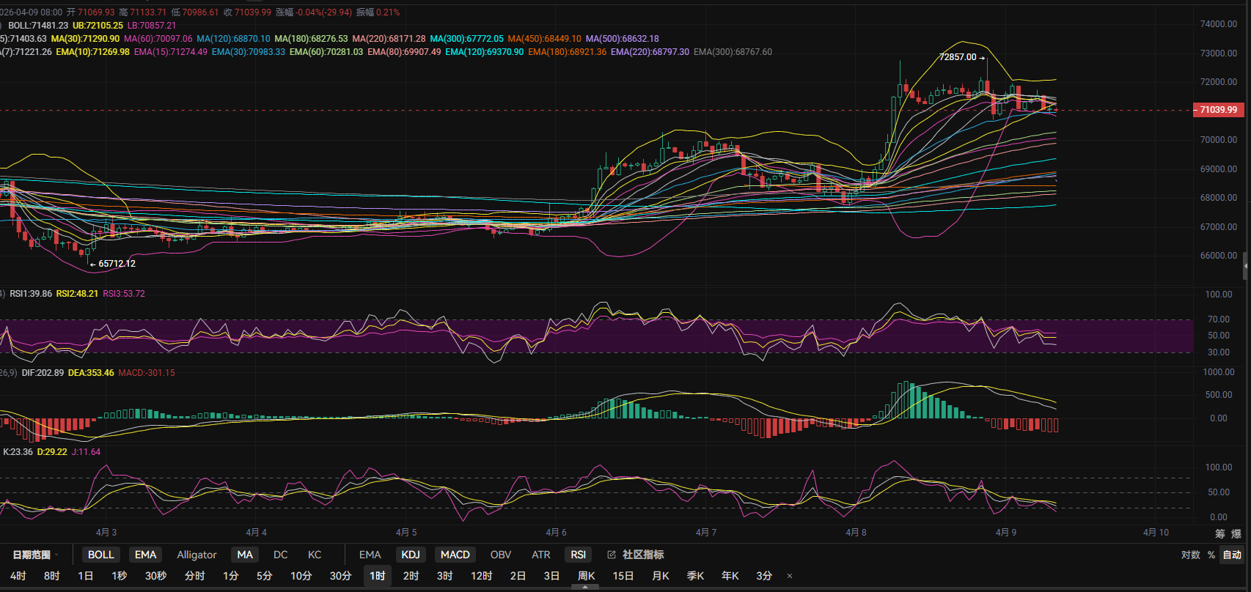Click the % percentage scale icon

click(1211, 555)
